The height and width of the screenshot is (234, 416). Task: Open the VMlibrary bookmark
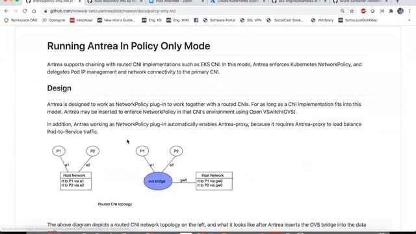(x=322, y=20)
